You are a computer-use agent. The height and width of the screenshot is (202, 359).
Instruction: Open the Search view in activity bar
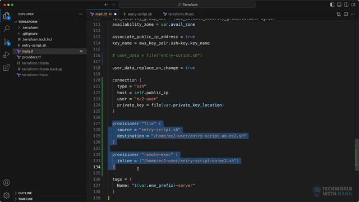coord(6,29)
